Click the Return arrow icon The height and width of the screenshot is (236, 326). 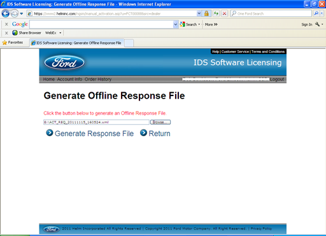coord(143,133)
